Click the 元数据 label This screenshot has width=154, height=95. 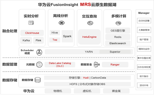(30, 65)
